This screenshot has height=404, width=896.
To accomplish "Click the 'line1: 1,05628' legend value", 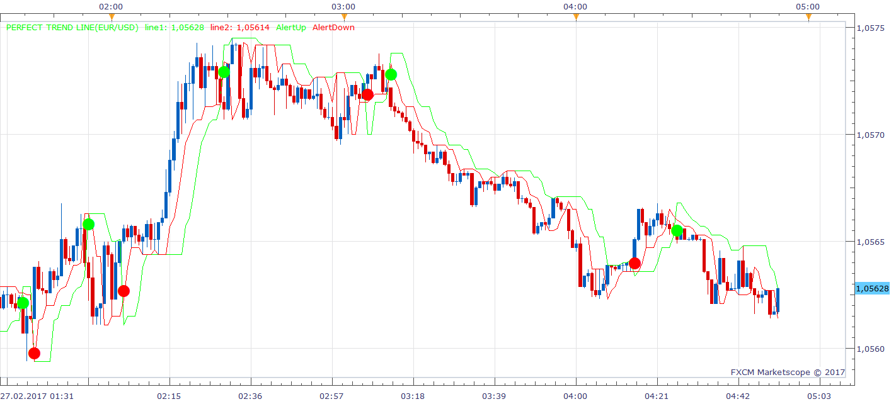I will 175,28.
